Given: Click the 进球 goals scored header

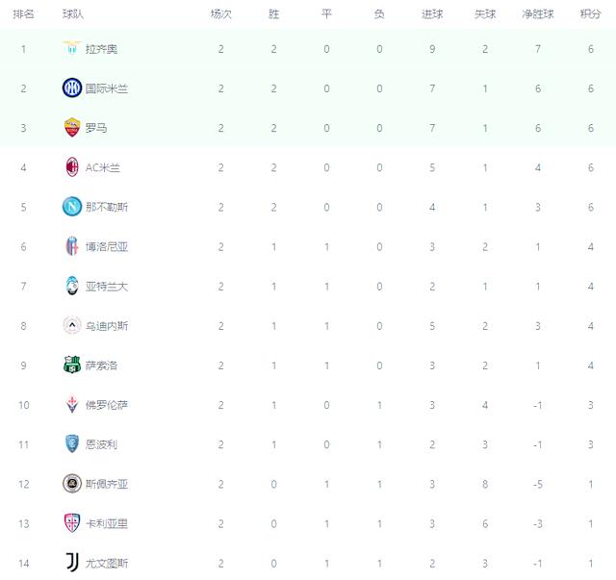Looking at the screenshot, I should (x=432, y=14).
